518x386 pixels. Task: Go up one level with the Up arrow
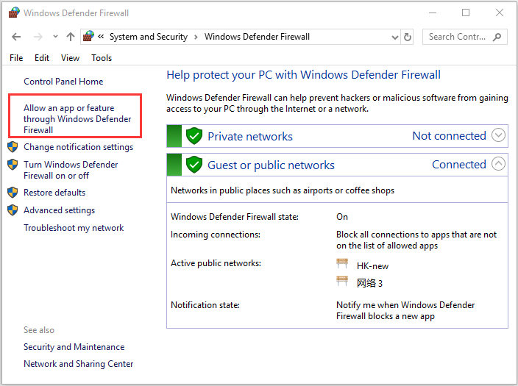pyautogui.click(x=71, y=37)
